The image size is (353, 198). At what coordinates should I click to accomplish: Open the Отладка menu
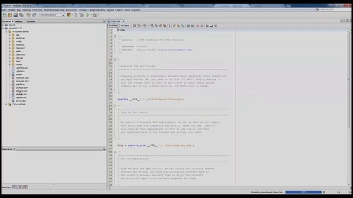click(83, 10)
